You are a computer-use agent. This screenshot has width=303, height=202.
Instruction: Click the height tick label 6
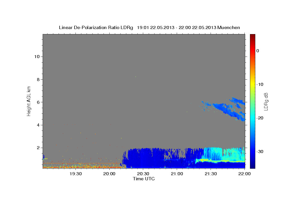pyautogui.click(x=38, y=102)
